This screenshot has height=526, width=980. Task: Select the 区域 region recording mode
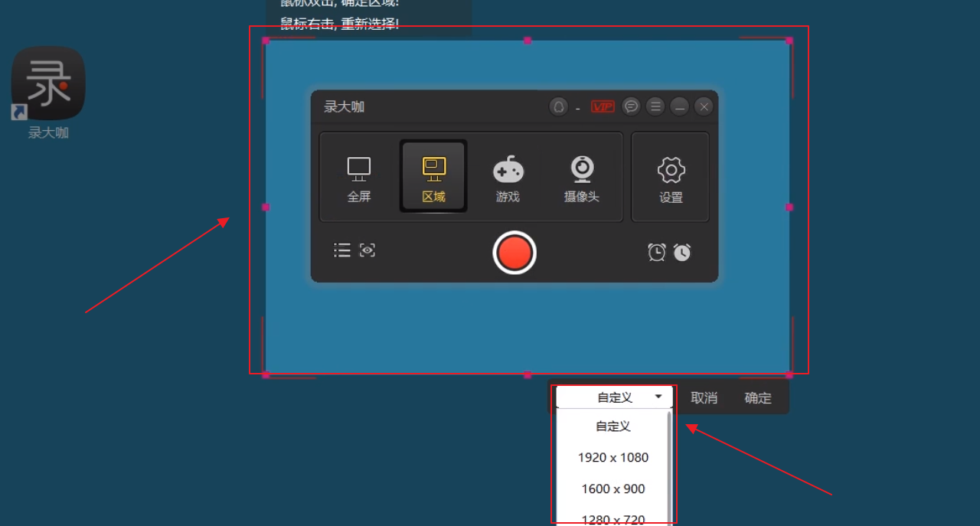click(x=433, y=177)
